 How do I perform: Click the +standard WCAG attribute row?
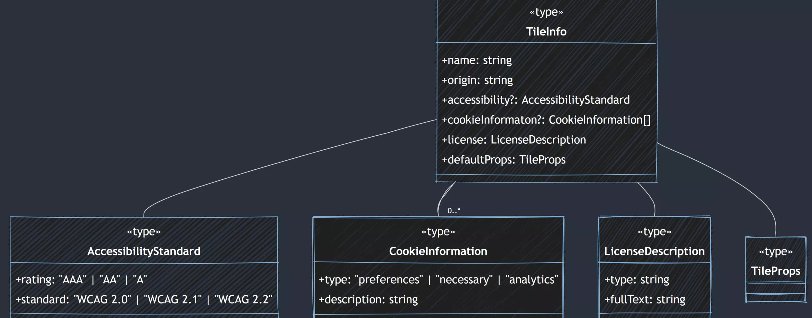[144, 300]
